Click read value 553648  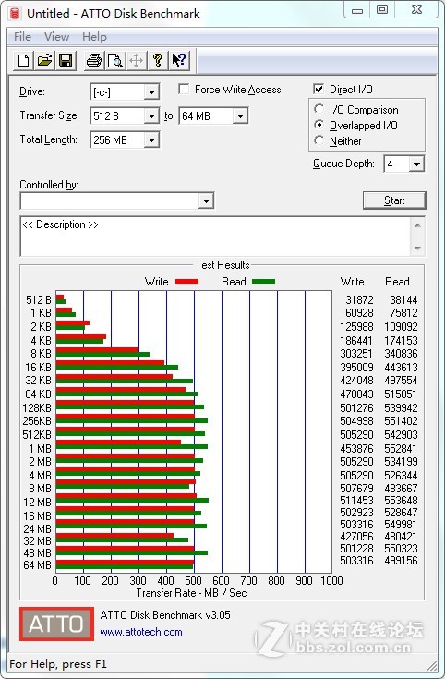[x=401, y=501]
